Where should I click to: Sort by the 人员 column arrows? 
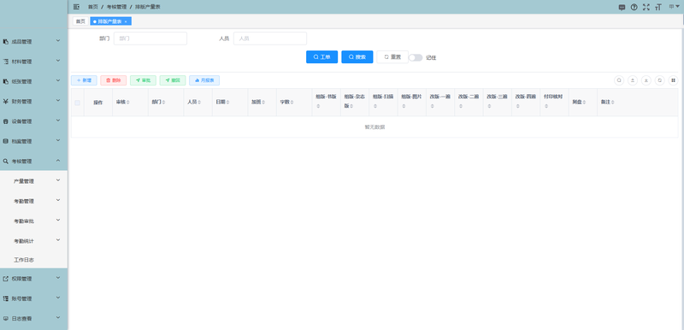(x=199, y=103)
